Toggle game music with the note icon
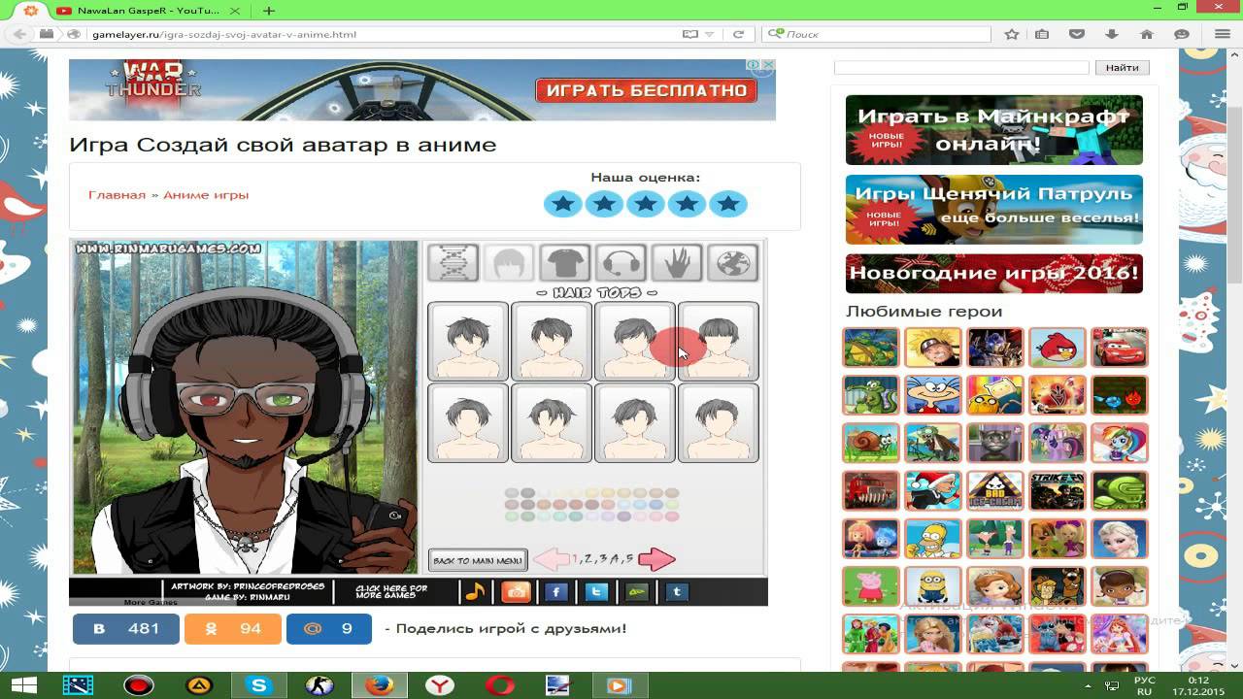1243x699 pixels. point(475,591)
